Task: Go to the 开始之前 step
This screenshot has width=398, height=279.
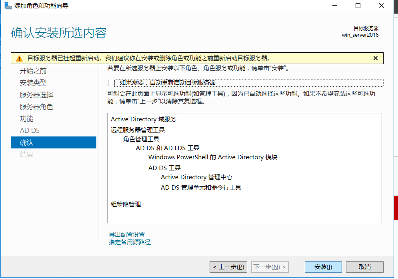Action: pyautogui.click(x=33, y=71)
